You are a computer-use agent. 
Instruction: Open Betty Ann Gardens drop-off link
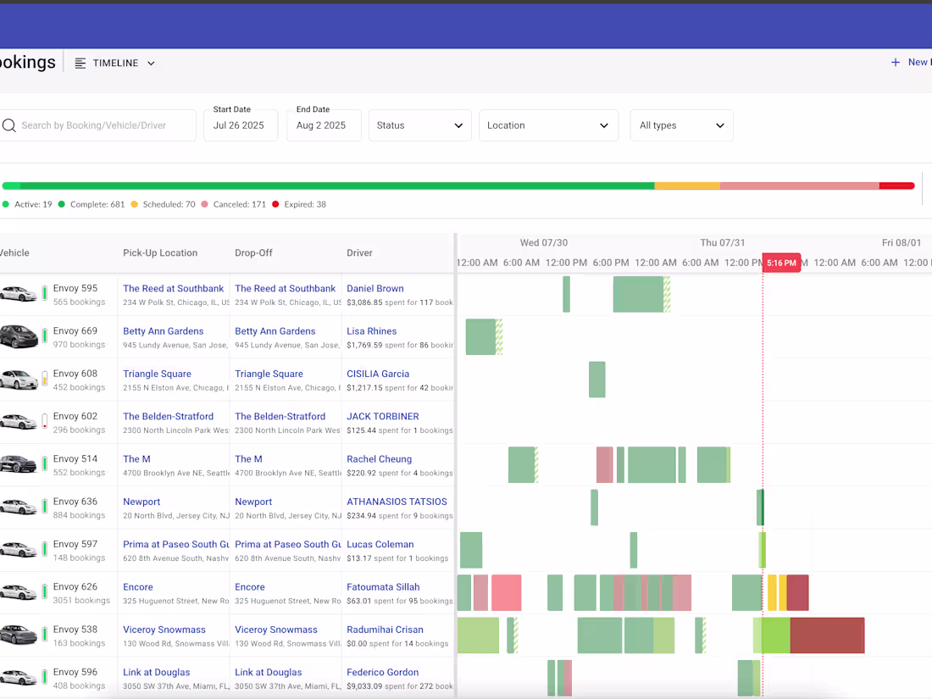coord(275,331)
